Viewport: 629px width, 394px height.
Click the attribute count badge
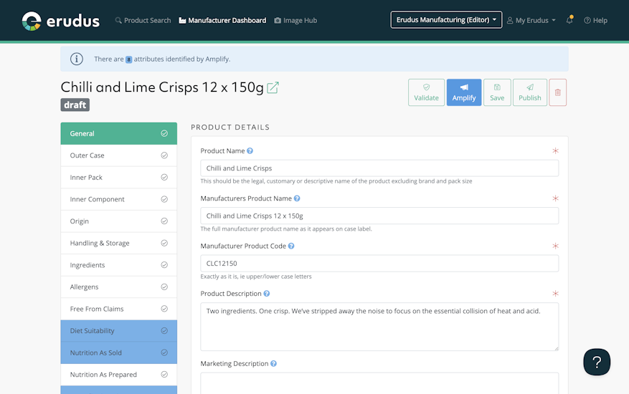point(129,59)
